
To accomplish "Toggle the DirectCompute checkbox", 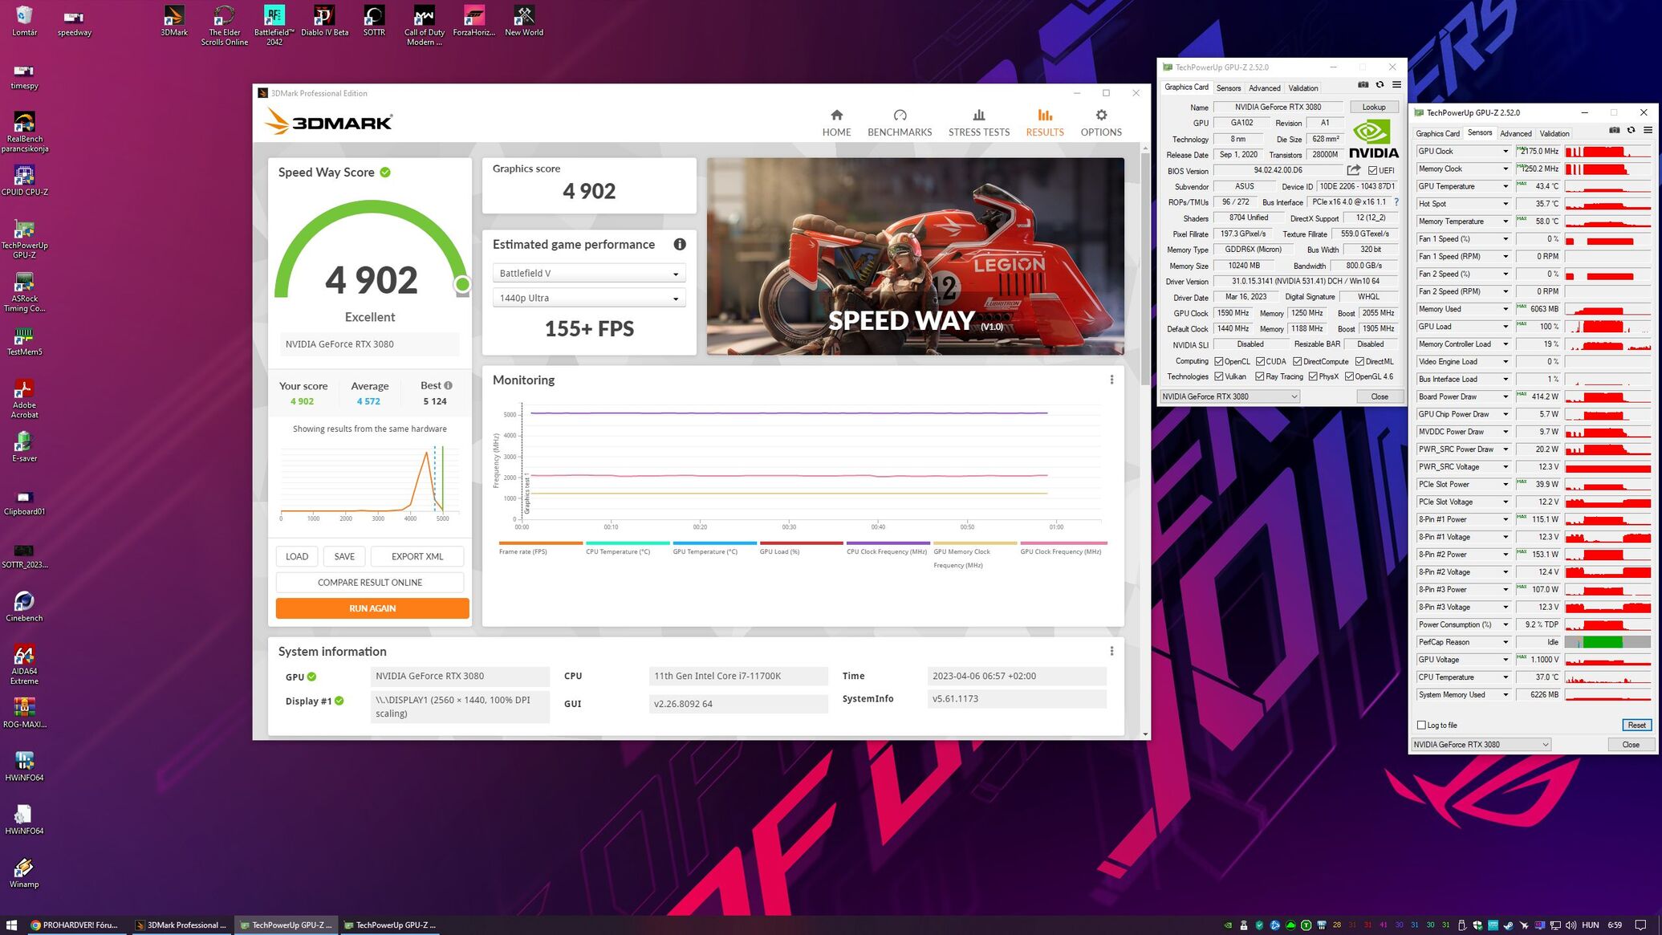I will 1298,362.
